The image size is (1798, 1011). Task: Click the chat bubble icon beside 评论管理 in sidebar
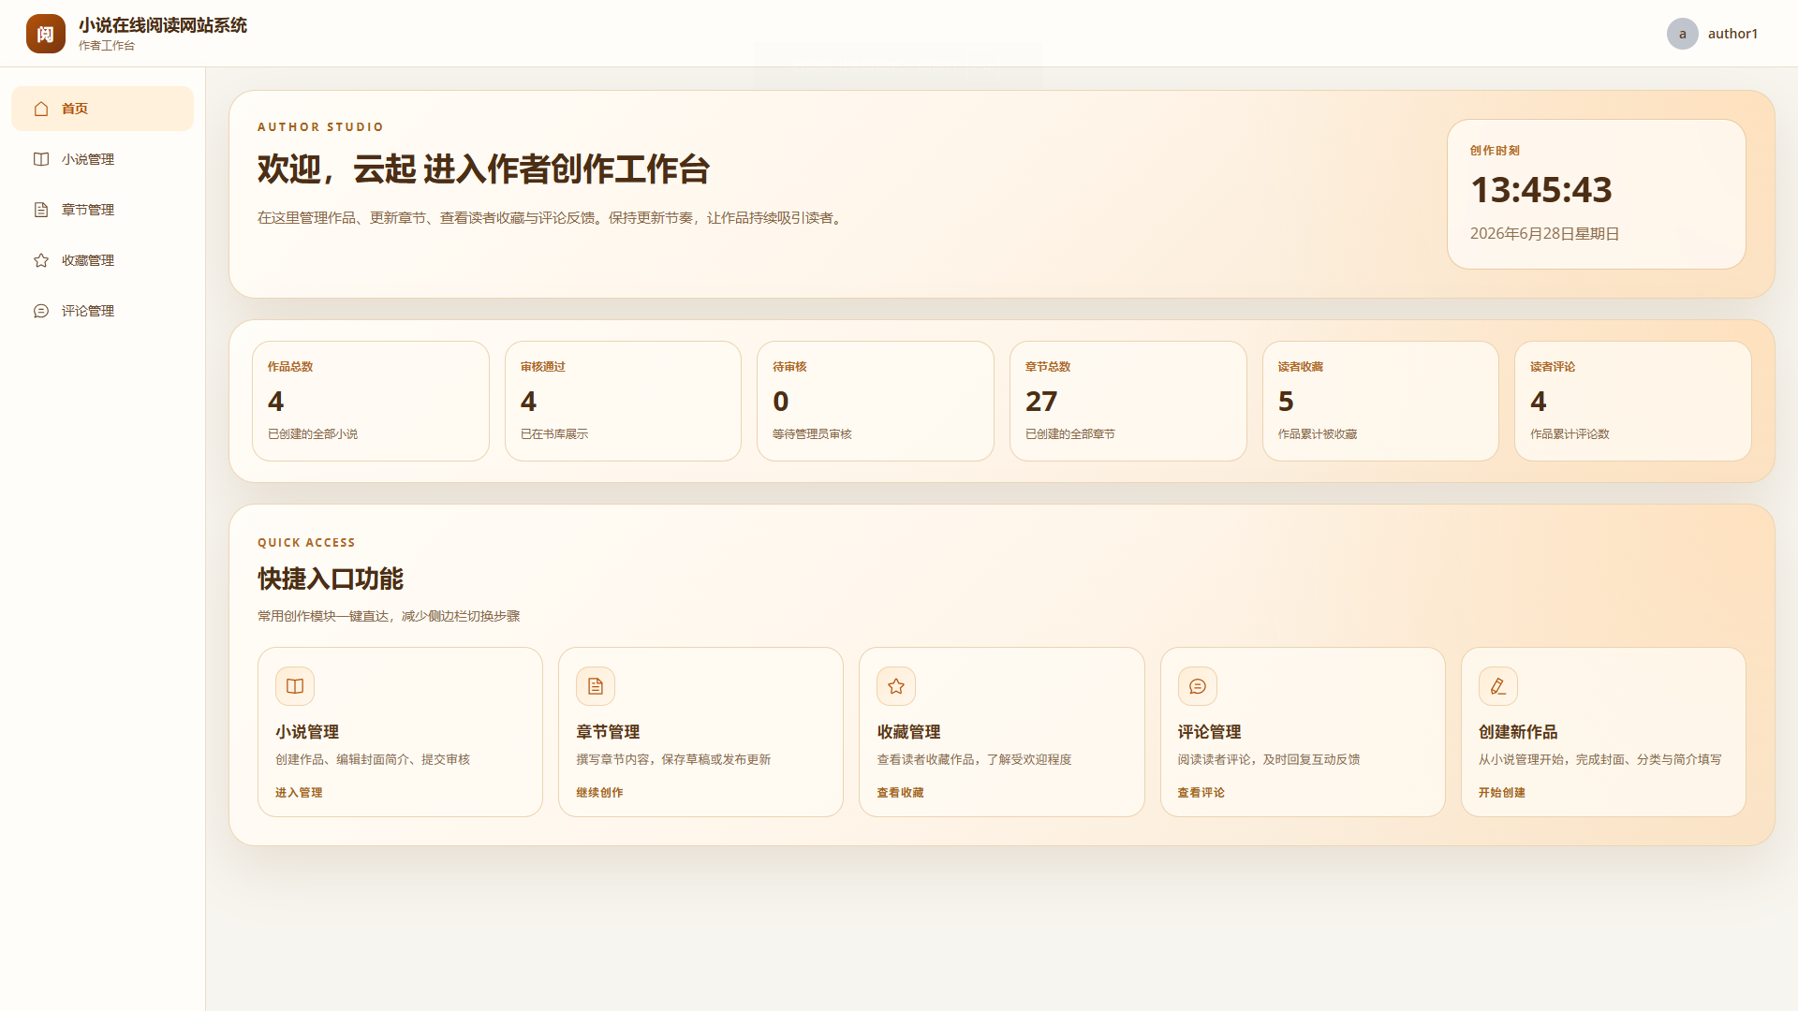tap(41, 311)
